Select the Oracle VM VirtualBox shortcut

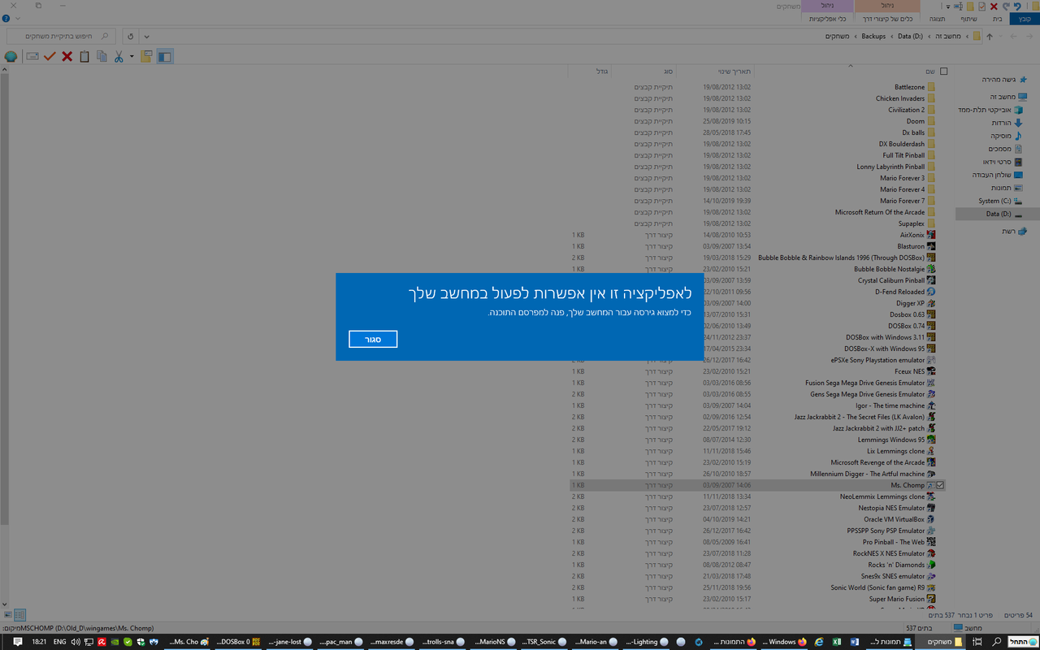click(894, 519)
